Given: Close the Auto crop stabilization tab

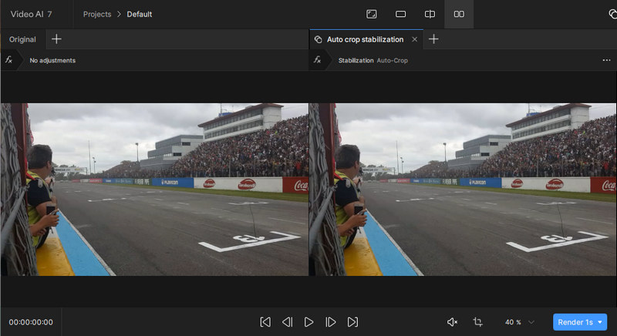Looking at the screenshot, I should (x=414, y=39).
